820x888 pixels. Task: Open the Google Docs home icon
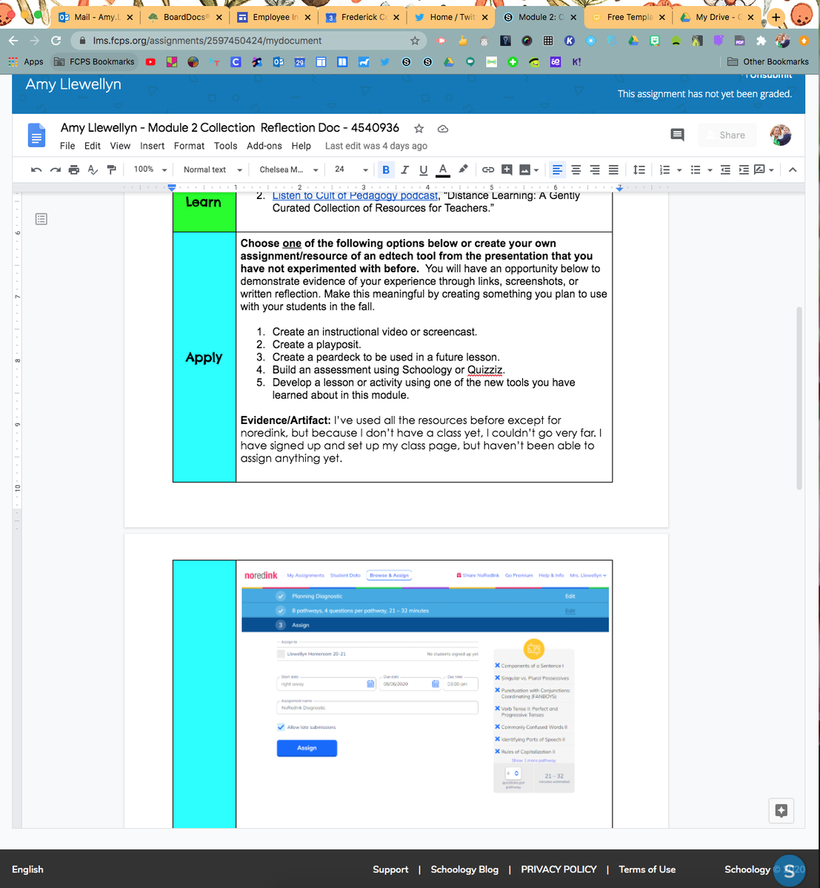pos(36,135)
